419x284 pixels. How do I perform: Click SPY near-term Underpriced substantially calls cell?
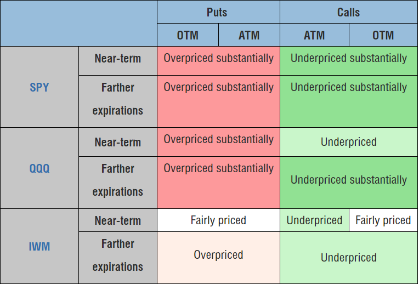click(349, 61)
